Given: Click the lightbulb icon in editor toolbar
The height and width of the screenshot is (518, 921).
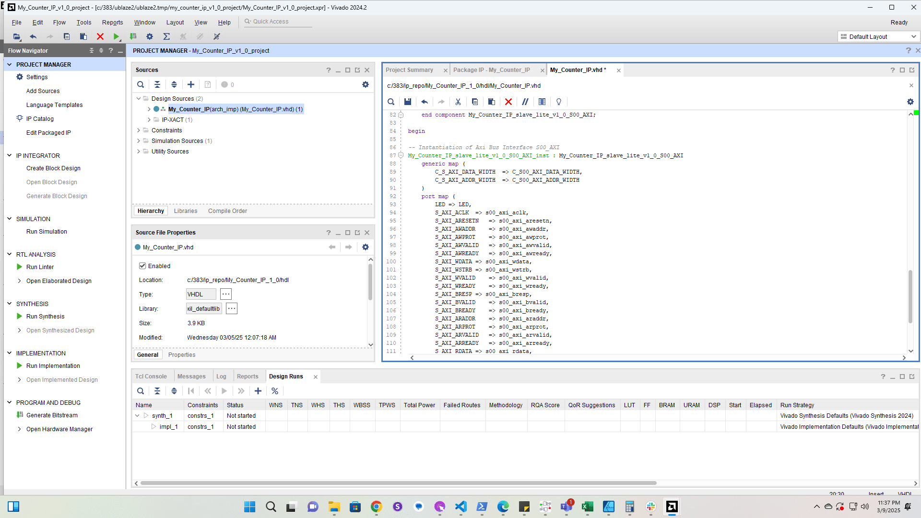Looking at the screenshot, I should [x=559, y=102].
